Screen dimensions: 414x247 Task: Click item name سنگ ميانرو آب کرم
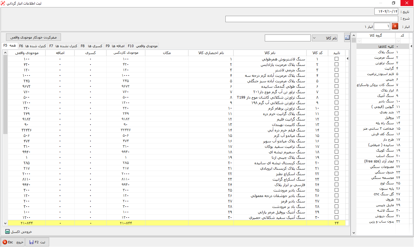pyautogui.click(x=289, y=135)
